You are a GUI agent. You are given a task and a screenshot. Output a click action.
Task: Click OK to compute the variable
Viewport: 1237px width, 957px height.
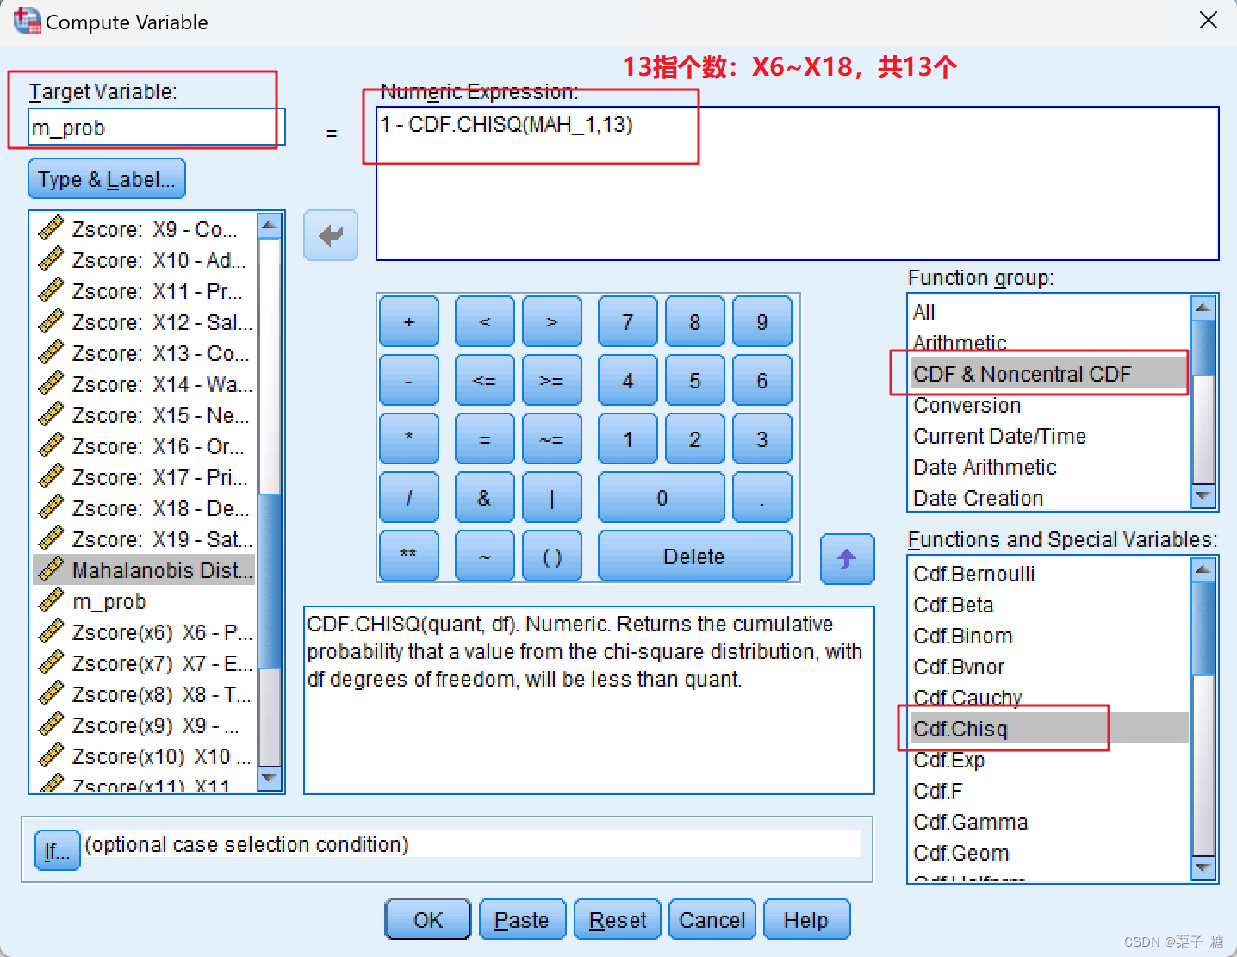426,919
